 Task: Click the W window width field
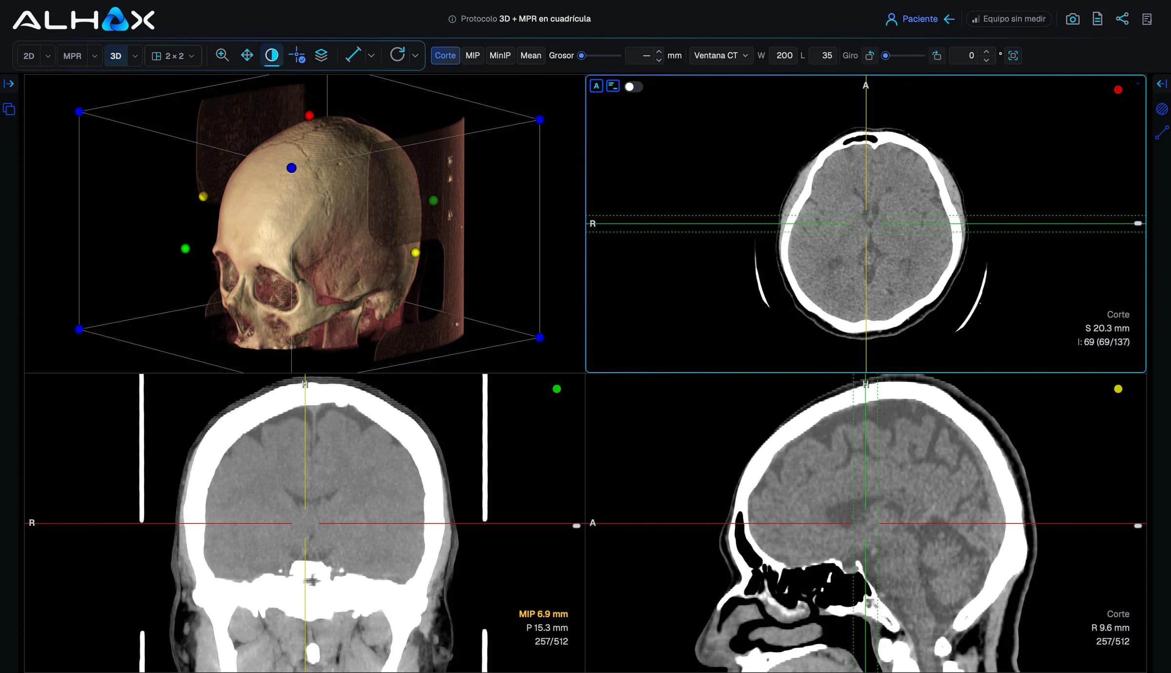tap(784, 56)
